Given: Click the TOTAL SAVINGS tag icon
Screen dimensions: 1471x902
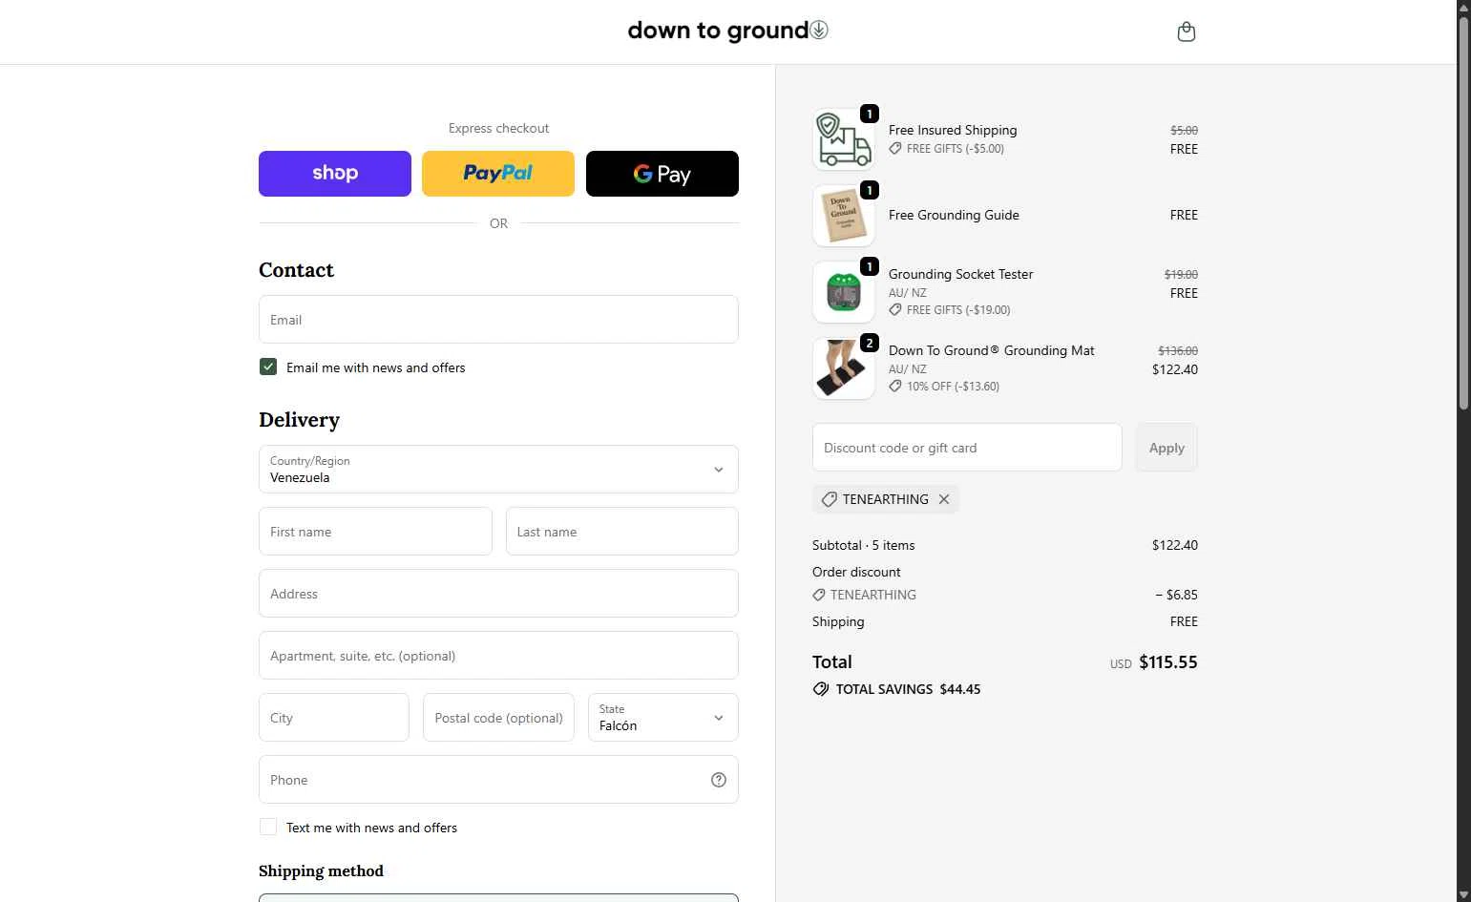Looking at the screenshot, I should click(x=821, y=689).
